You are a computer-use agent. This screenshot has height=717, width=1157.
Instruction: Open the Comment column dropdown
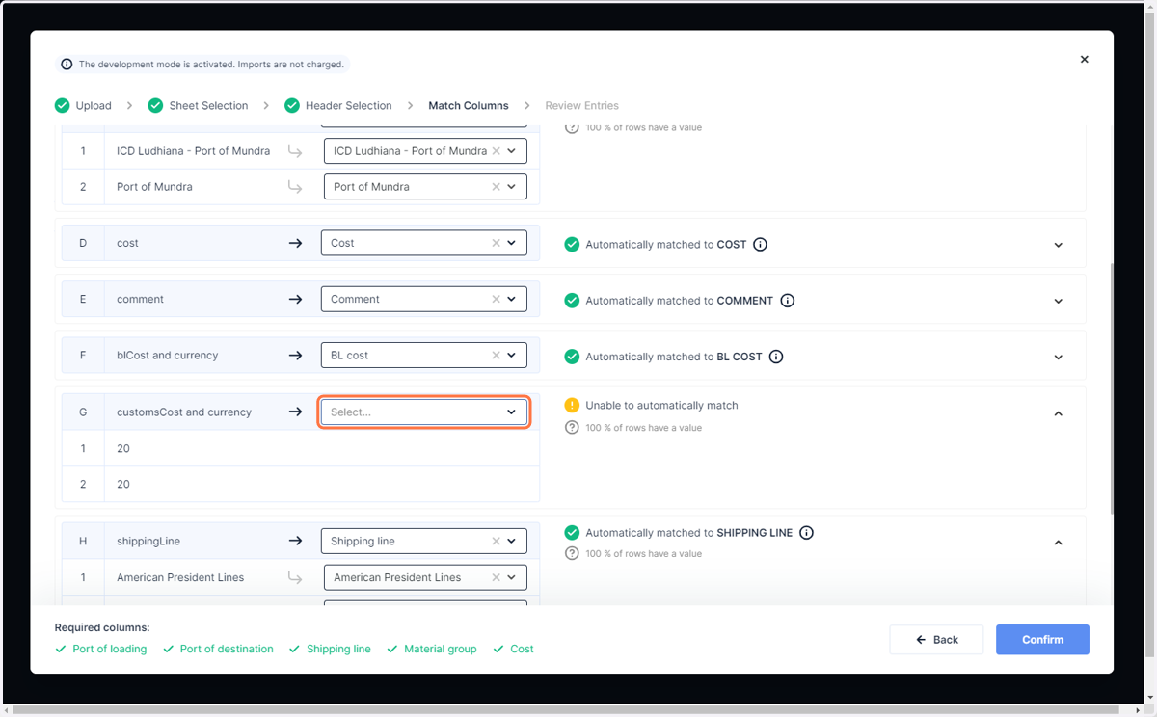[x=512, y=299]
